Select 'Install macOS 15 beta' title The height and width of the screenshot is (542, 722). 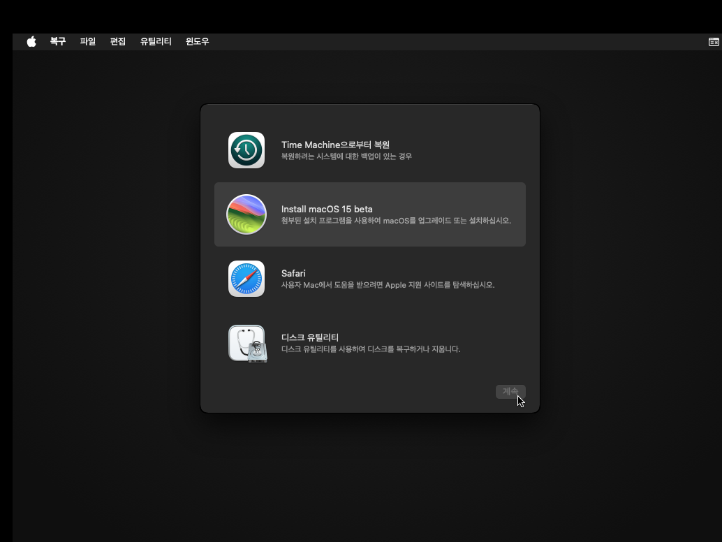(x=327, y=209)
